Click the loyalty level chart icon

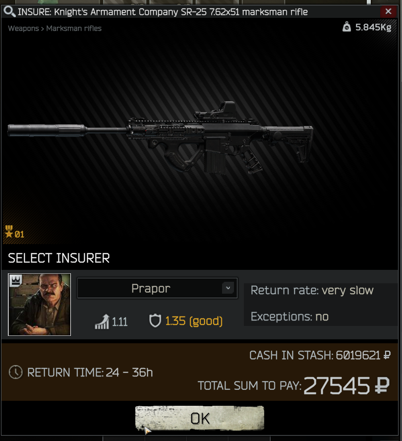pyautogui.click(x=102, y=321)
